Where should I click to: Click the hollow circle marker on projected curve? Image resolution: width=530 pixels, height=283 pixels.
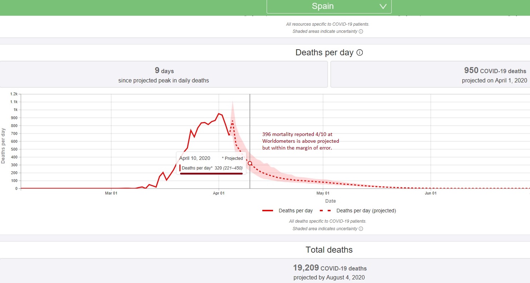coord(250,163)
